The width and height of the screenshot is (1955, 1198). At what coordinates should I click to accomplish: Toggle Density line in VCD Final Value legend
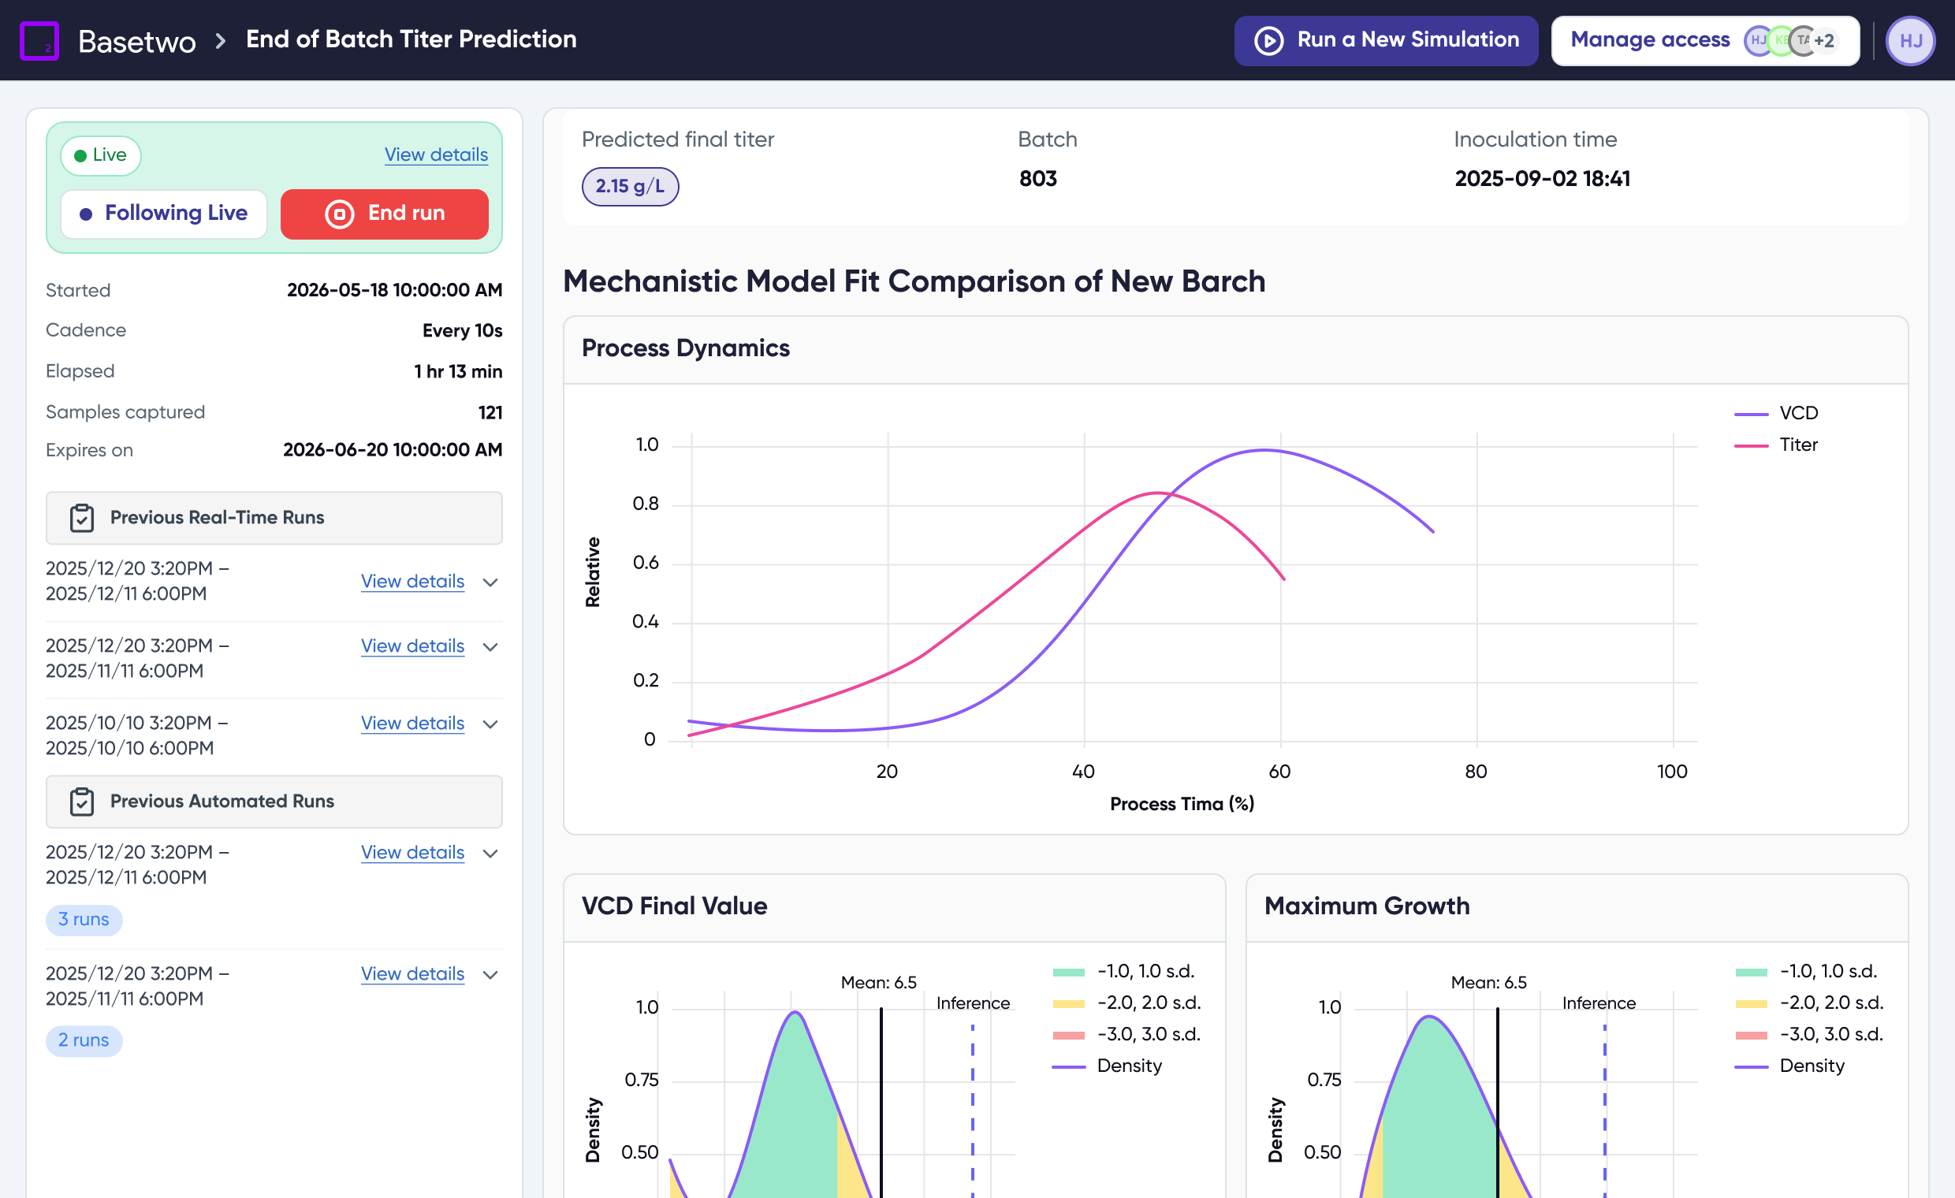pyautogui.click(x=1107, y=1066)
